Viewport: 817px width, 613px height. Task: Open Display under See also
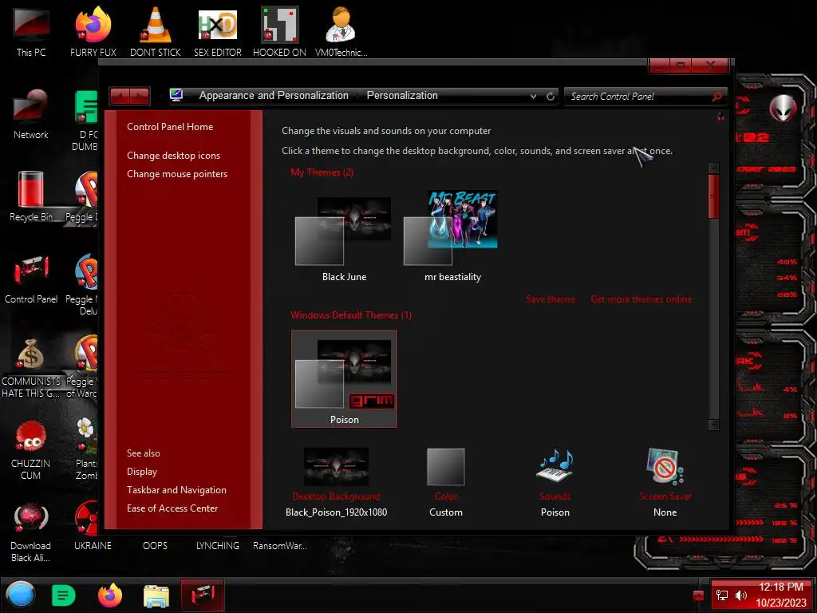coord(142,471)
